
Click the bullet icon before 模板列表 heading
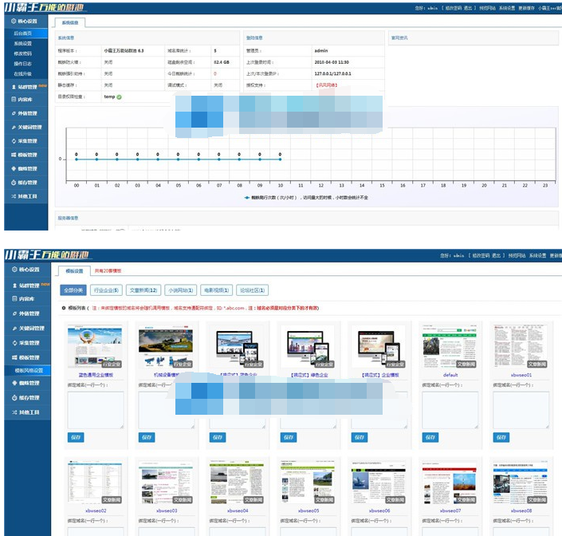(64, 308)
